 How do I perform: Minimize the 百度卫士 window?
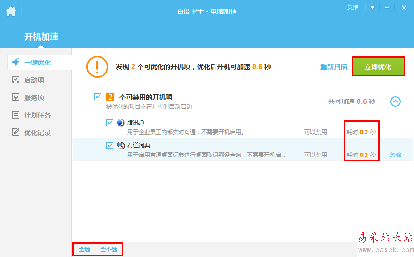point(387,8)
